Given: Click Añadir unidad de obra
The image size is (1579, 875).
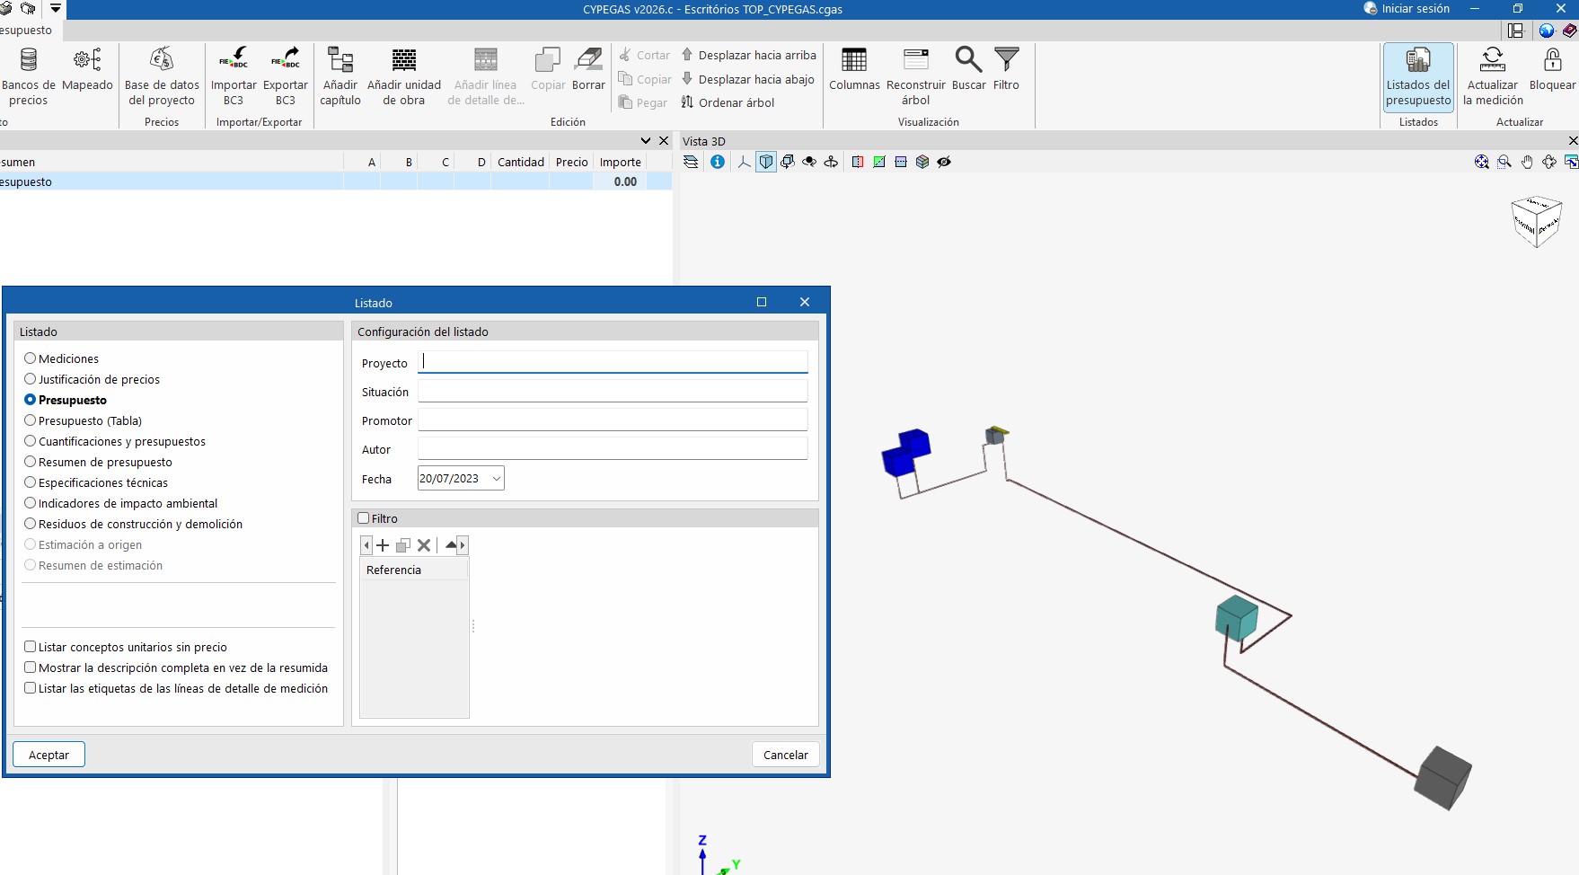Looking at the screenshot, I should pyautogui.click(x=404, y=76).
